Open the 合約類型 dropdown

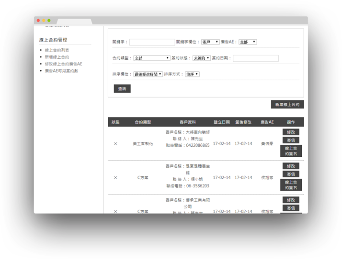coord(151,58)
